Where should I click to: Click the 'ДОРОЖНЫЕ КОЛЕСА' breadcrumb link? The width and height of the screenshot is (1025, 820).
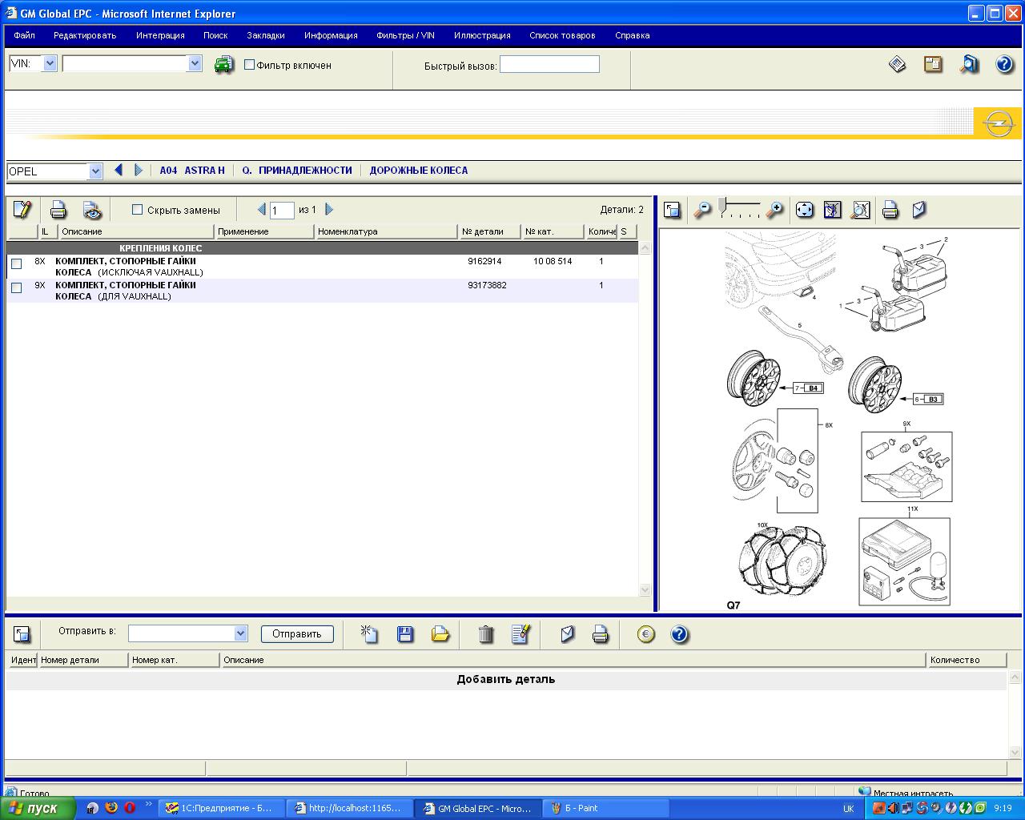tap(419, 171)
